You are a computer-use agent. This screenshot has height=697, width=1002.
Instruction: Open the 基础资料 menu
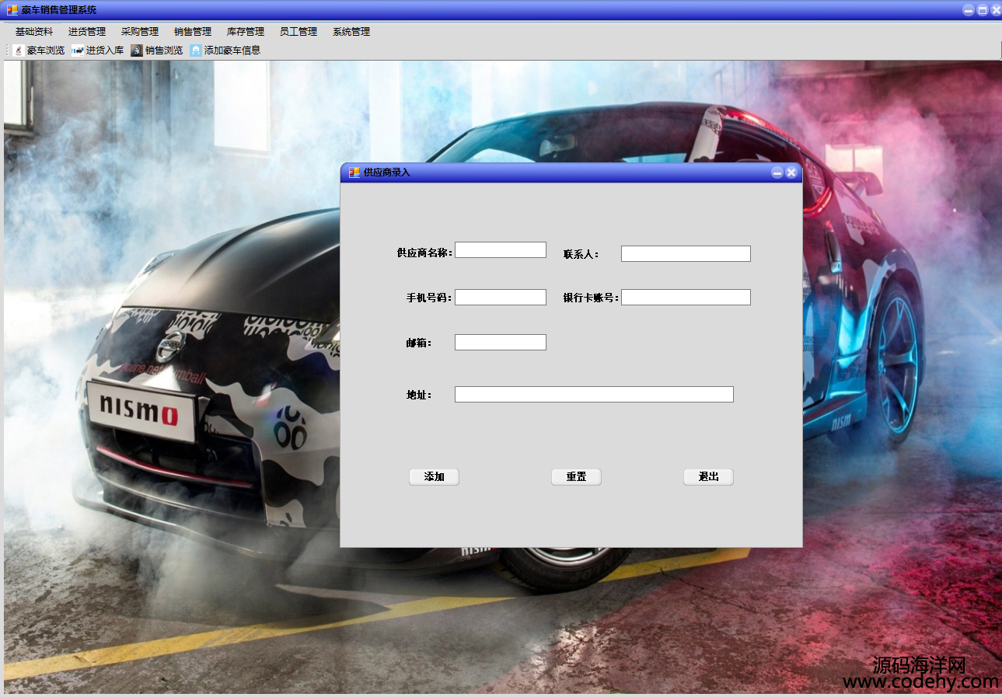(x=34, y=32)
